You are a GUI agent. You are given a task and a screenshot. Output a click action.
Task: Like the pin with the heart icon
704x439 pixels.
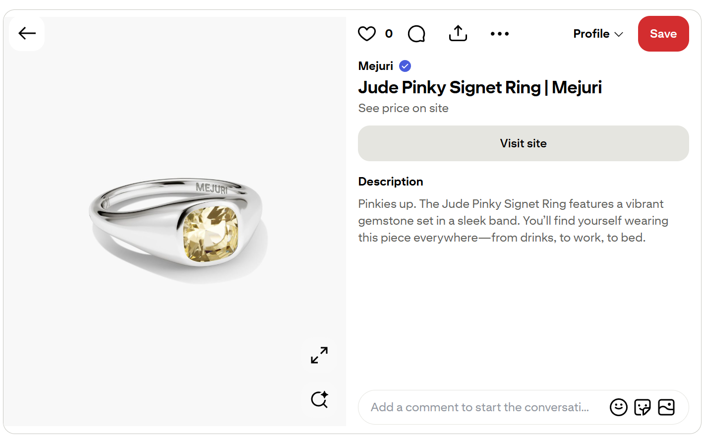[367, 33]
